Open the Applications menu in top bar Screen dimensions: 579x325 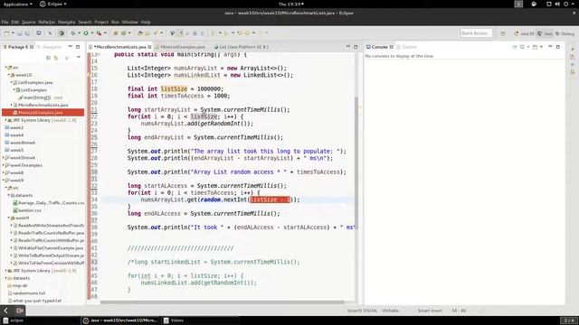coord(17,4)
